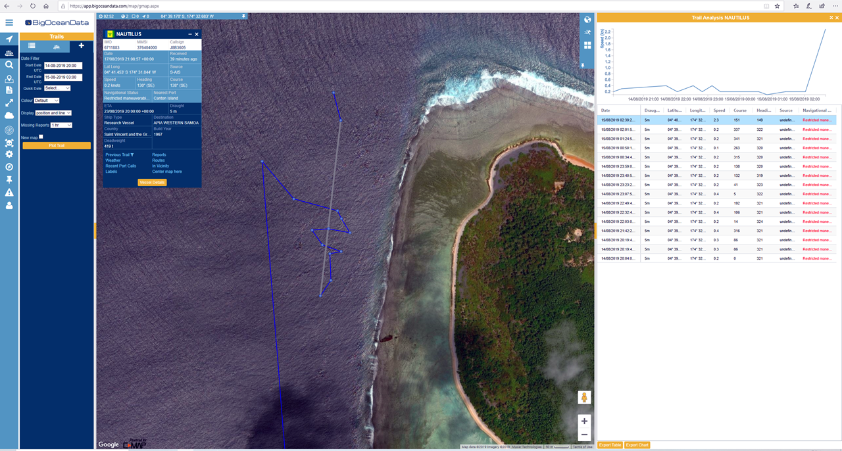
Task: Click the warning triangle alerts icon
Action: [x=9, y=193]
